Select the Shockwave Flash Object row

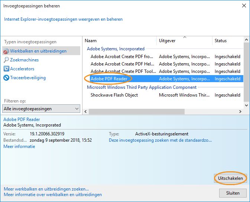(114, 95)
